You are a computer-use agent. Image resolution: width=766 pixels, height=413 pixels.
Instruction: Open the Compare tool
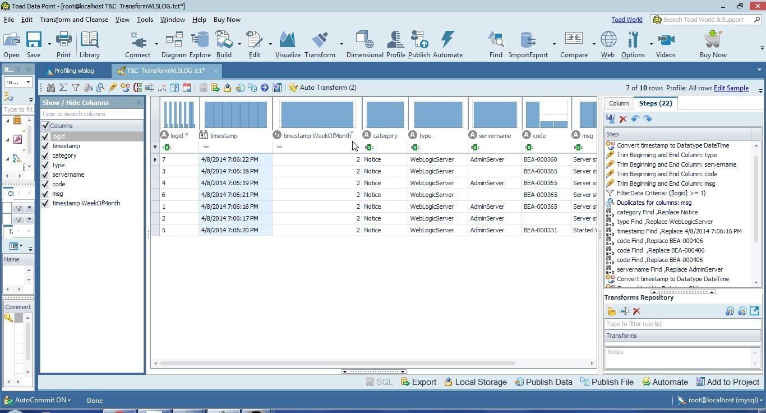(x=574, y=45)
